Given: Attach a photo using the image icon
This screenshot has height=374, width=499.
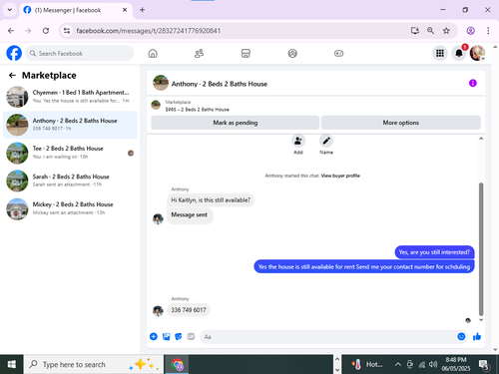Looking at the screenshot, I should click(x=166, y=337).
